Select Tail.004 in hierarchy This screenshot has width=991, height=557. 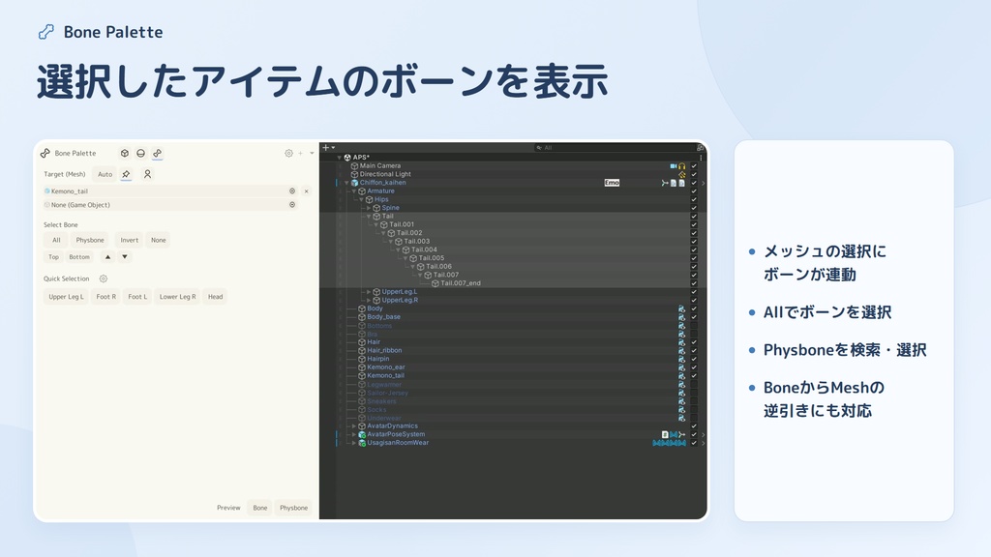[x=424, y=249]
